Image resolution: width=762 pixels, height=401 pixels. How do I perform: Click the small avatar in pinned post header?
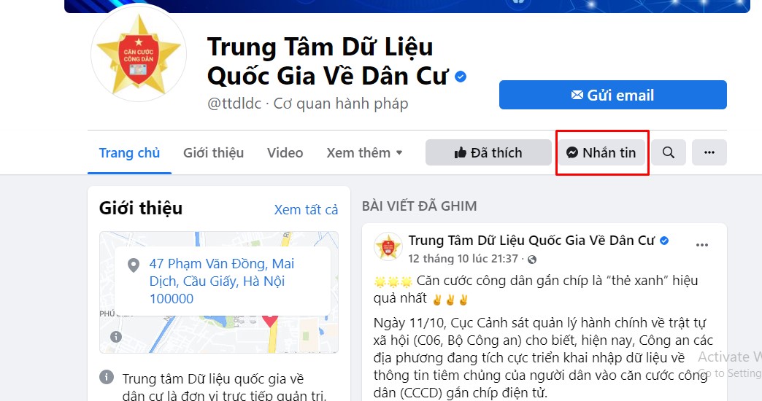point(388,246)
